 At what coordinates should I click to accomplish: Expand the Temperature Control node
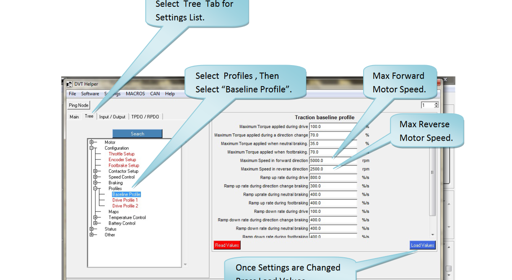(x=95, y=217)
